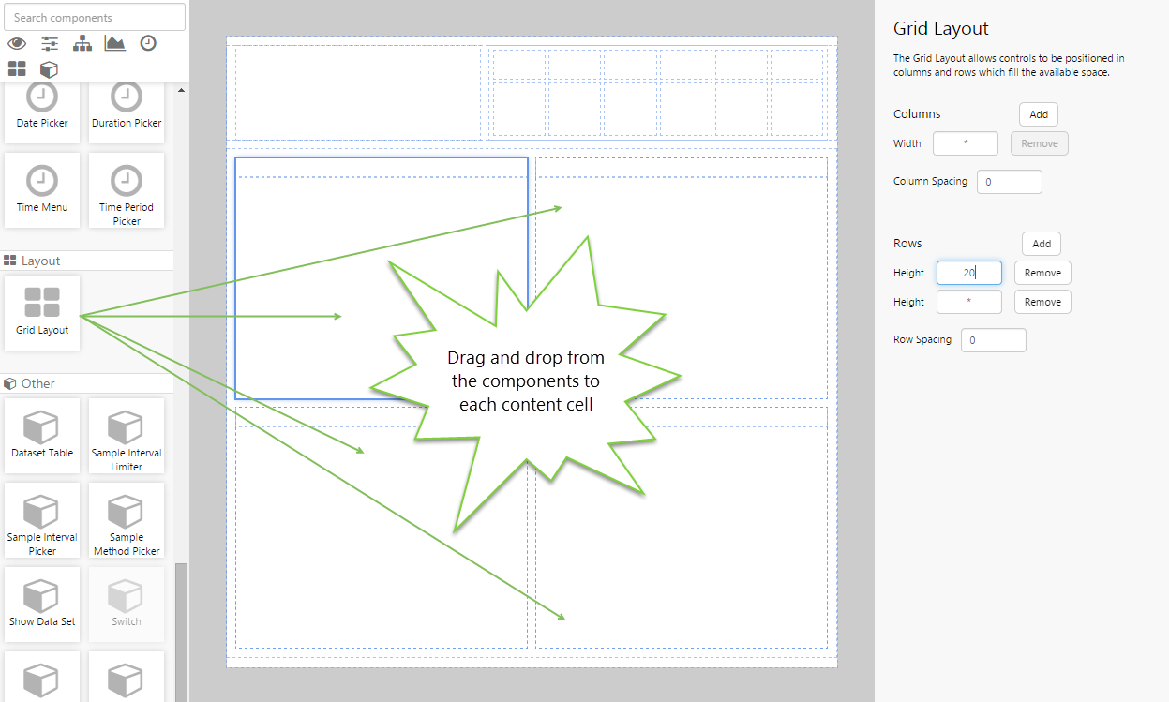Image resolution: width=1169 pixels, height=702 pixels.
Task: Click the Search components field
Action: coord(94,17)
